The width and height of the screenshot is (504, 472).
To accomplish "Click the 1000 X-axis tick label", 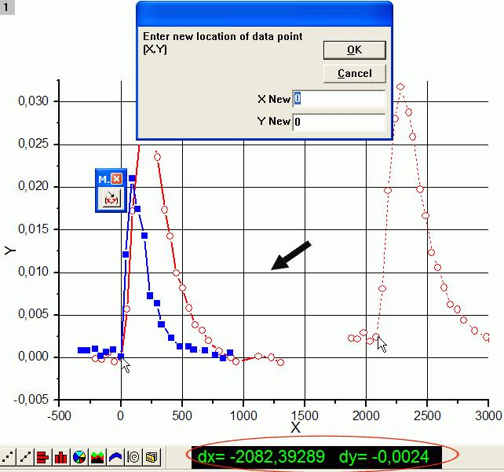I will (x=243, y=415).
